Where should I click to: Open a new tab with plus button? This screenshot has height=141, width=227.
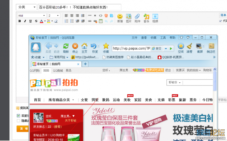(85, 64)
